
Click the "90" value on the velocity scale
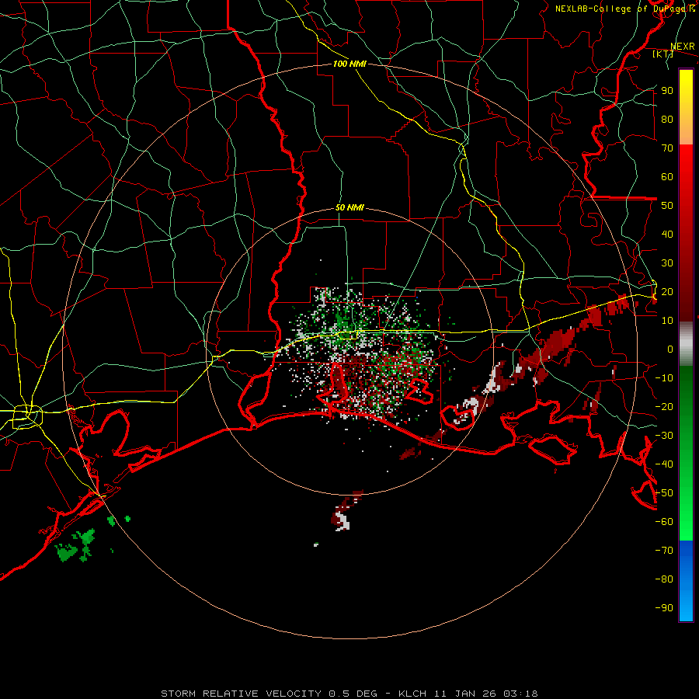667,91
